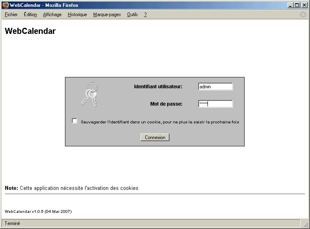
Task: Open the Affichage menu
Action: [x=52, y=15]
